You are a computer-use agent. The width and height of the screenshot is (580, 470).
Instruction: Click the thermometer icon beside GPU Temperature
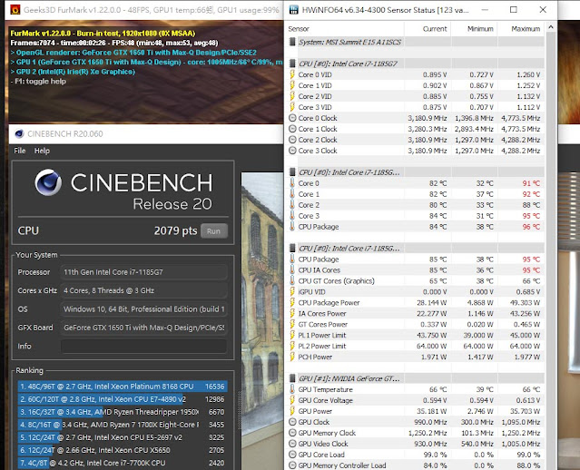tap(292, 389)
